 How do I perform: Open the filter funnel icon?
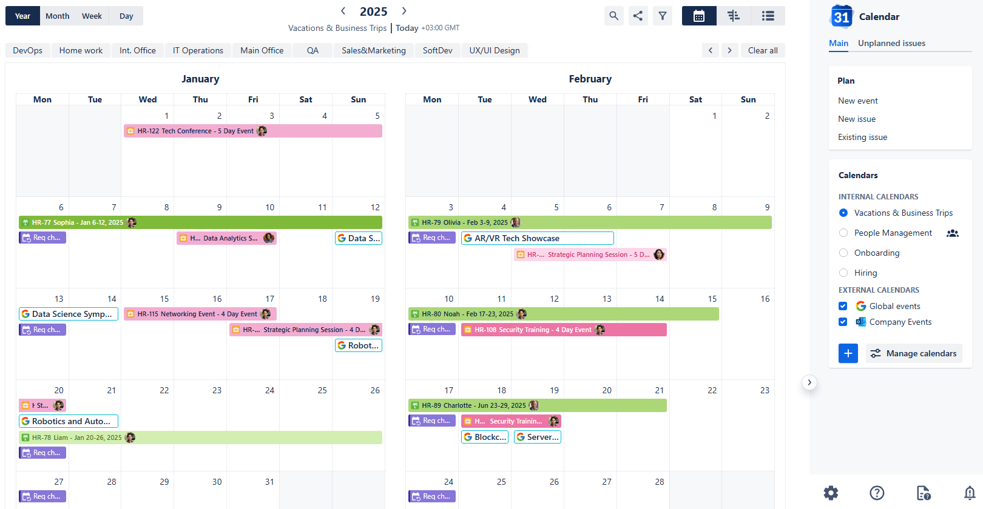(663, 16)
